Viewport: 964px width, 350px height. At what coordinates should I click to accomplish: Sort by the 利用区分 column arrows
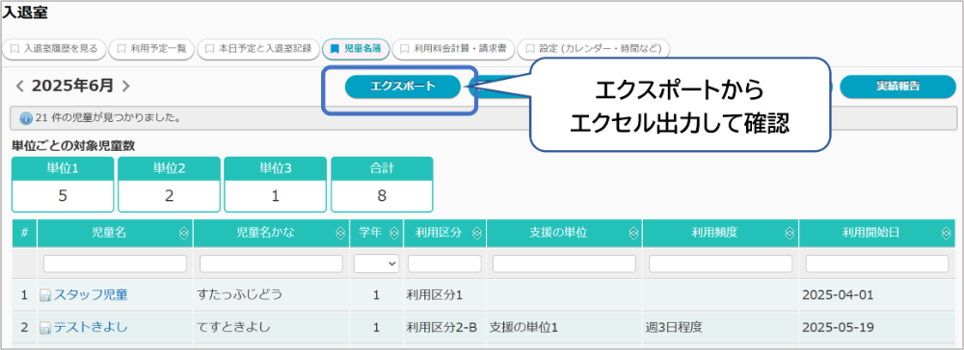tap(476, 233)
